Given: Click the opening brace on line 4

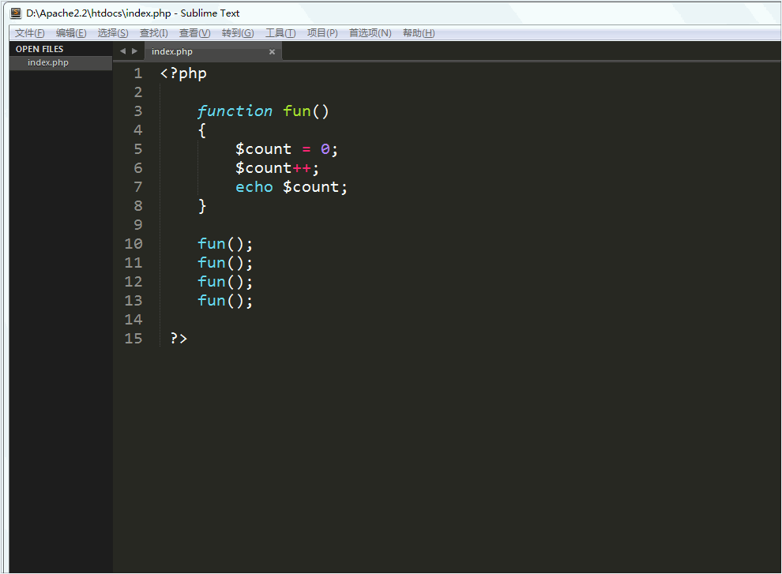Looking at the screenshot, I should click(x=202, y=130).
